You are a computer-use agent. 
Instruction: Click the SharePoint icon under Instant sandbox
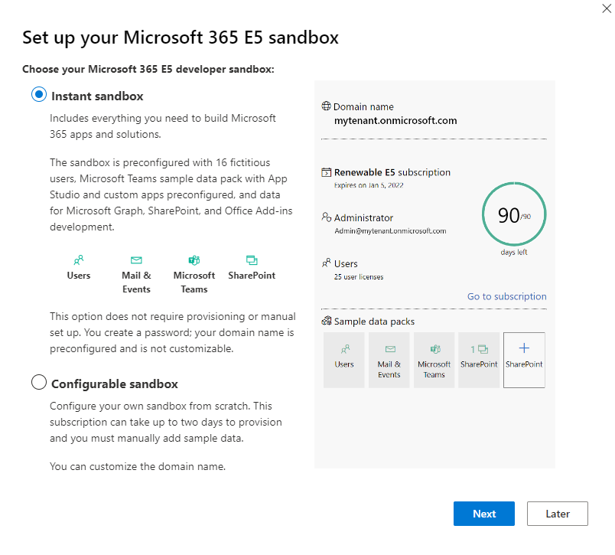click(x=252, y=260)
